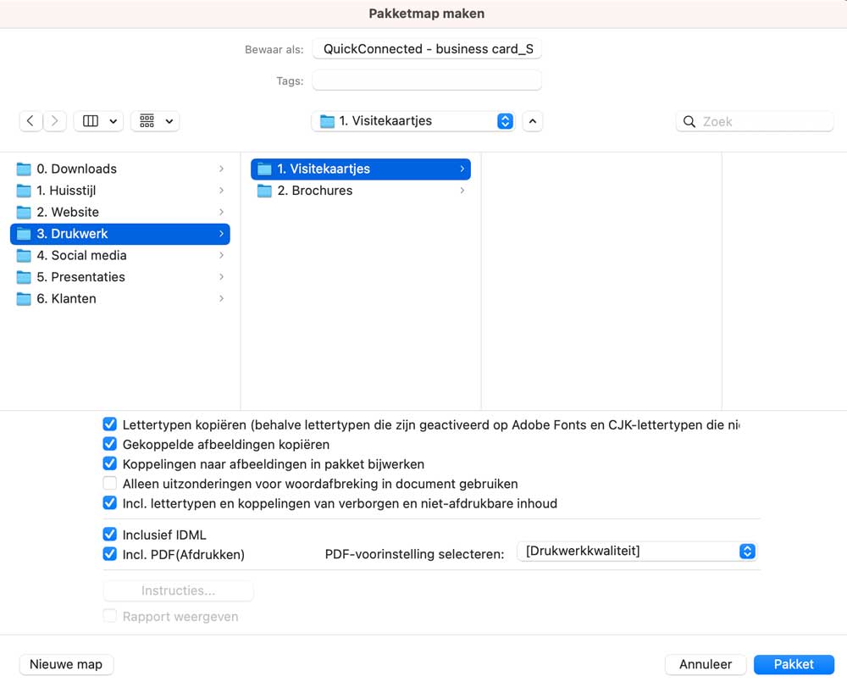Click the Tags input field
The height and width of the screenshot is (693, 847).
pyautogui.click(x=427, y=81)
